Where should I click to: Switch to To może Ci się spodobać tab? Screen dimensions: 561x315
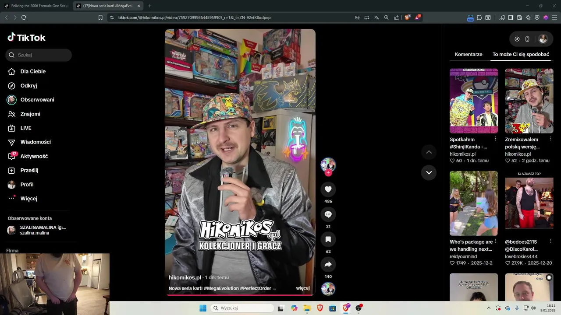coord(521,55)
